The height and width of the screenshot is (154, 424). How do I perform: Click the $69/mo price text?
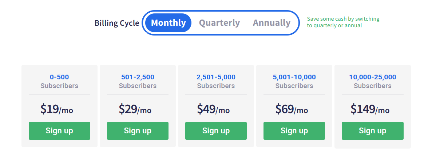tap(292, 109)
